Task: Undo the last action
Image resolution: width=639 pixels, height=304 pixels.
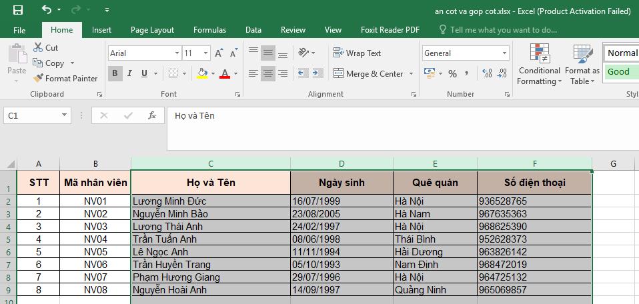Action: pos(47,9)
